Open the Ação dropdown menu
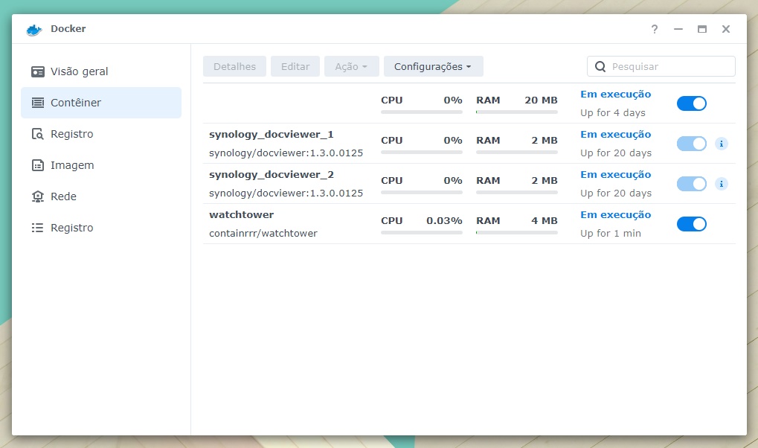This screenshot has height=448, width=758. 351,66
